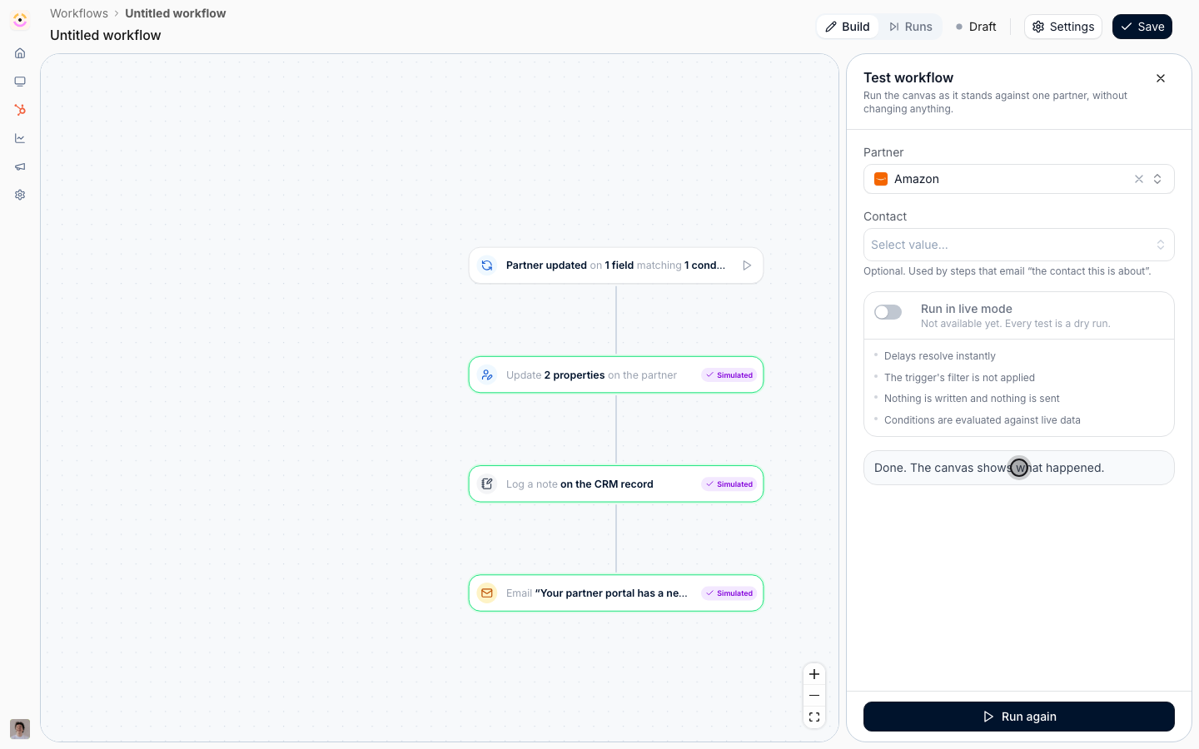Click the 'Done. The canvas shows what happened.' message

pyautogui.click(x=1019, y=468)
